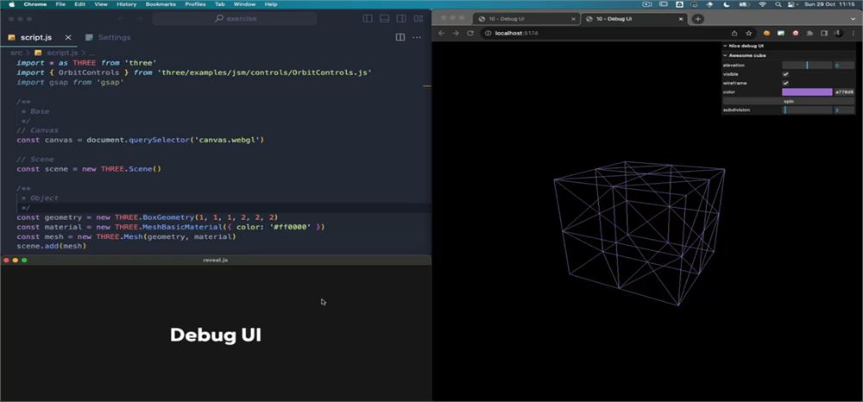Uncheck the visible checkbox

(x=785, y=74)
